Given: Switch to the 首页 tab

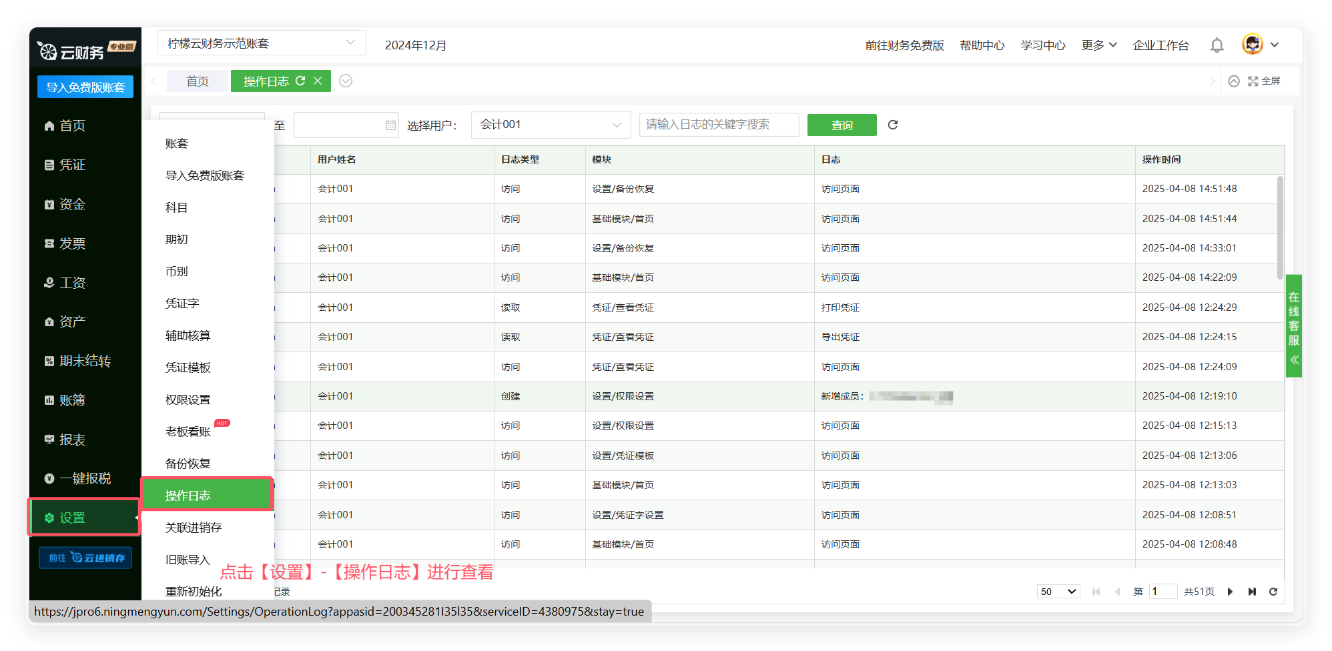Looking at the screenshot, I should tap(198, 81).
